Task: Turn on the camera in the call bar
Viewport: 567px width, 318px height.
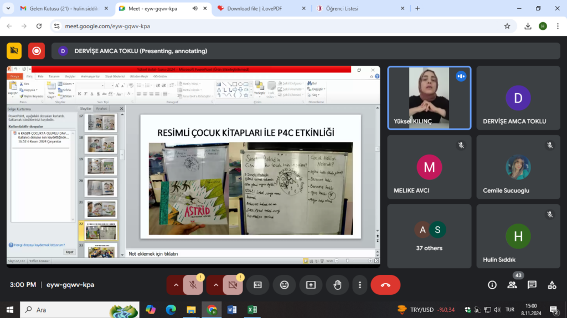Action: [233, 285]
